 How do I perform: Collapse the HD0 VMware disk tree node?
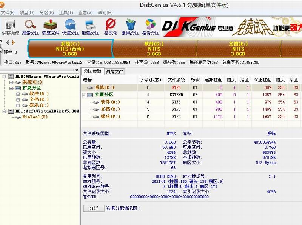click(4, 77)
